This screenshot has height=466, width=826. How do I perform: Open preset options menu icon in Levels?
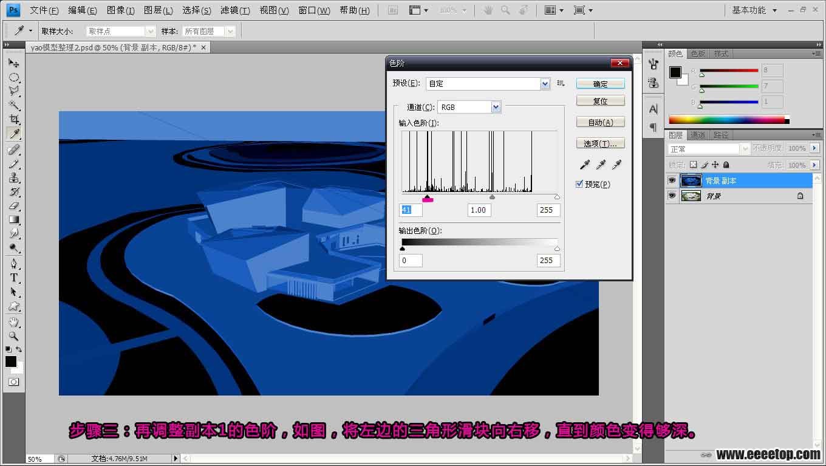click(x=561, y=84)
